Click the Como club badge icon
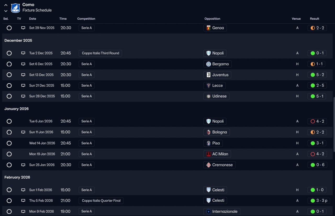The width and height of the screenshot is (335, 216). [15, 8]
